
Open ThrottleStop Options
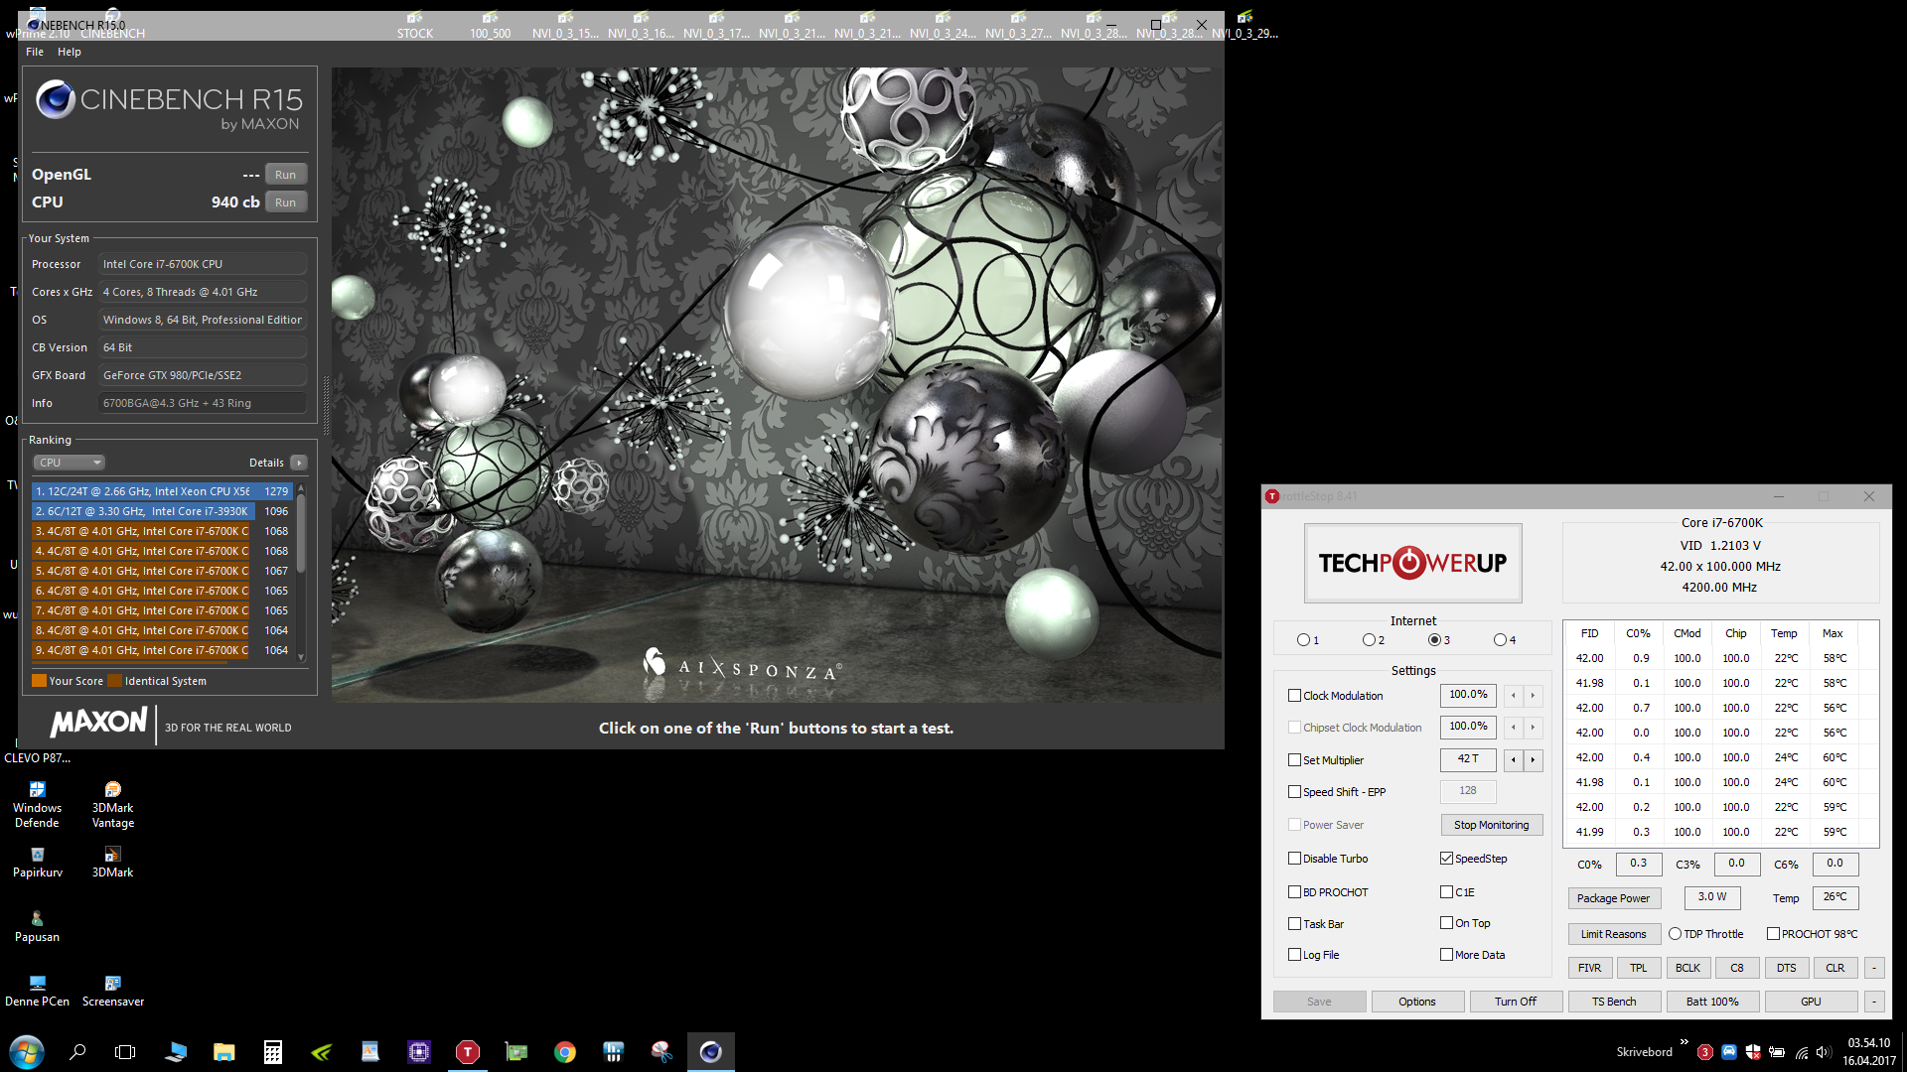(x=1417, y=1002)
